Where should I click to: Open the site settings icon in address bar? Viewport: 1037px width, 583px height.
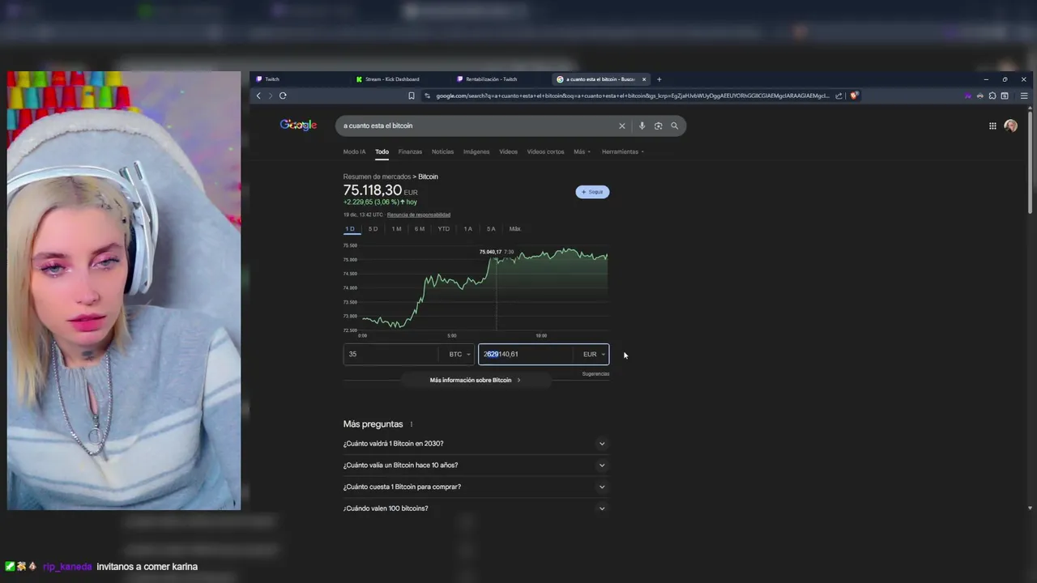pyautogui.click(x=428, y=96)
